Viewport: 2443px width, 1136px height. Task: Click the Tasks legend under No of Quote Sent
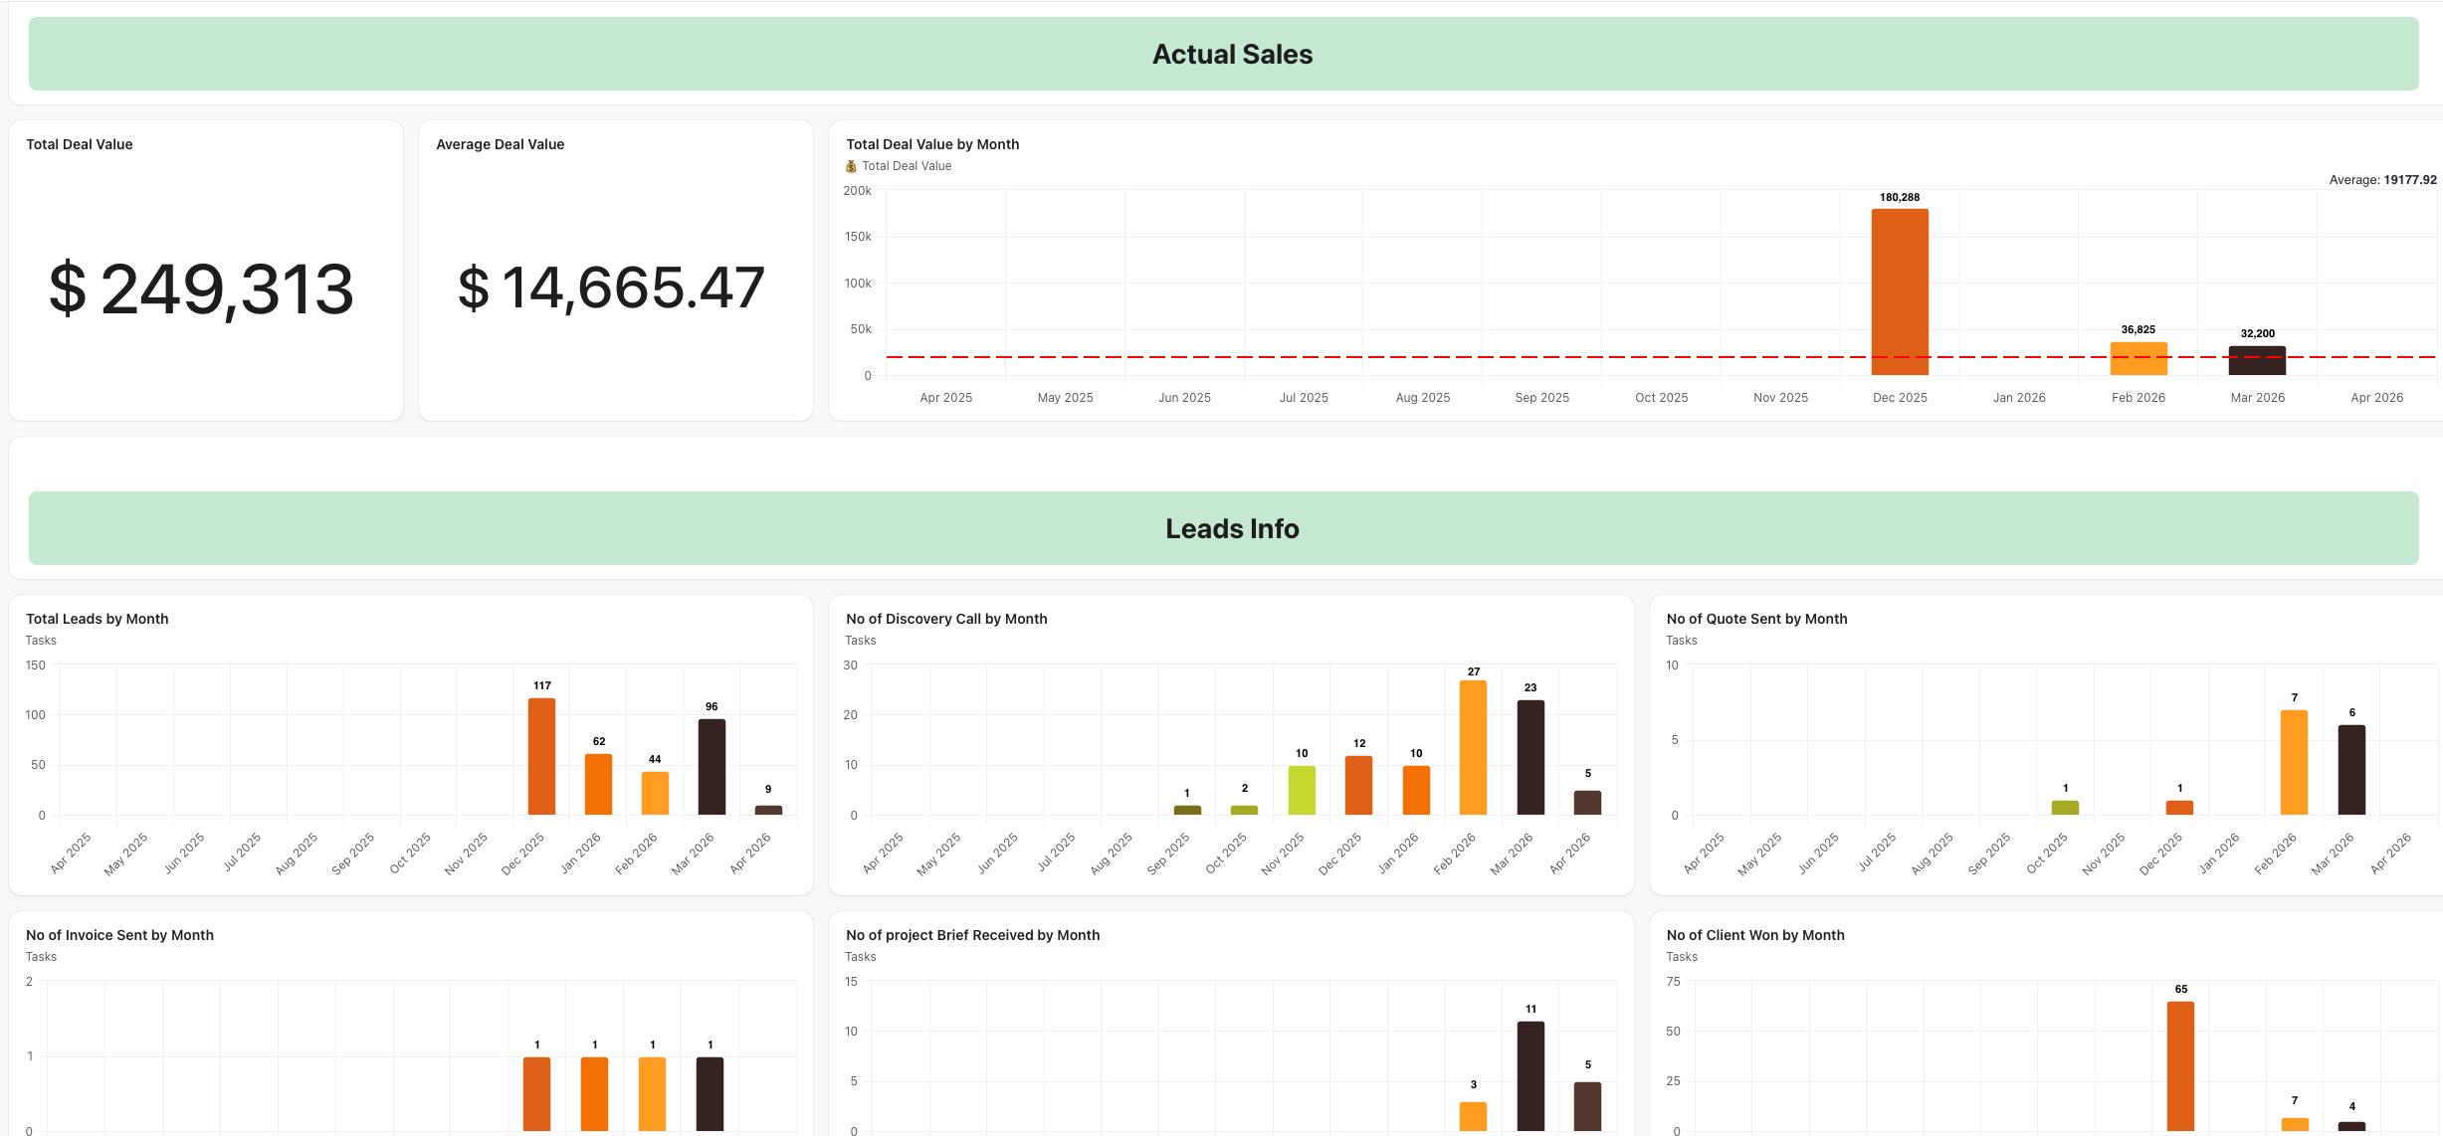click(1681, 641)
